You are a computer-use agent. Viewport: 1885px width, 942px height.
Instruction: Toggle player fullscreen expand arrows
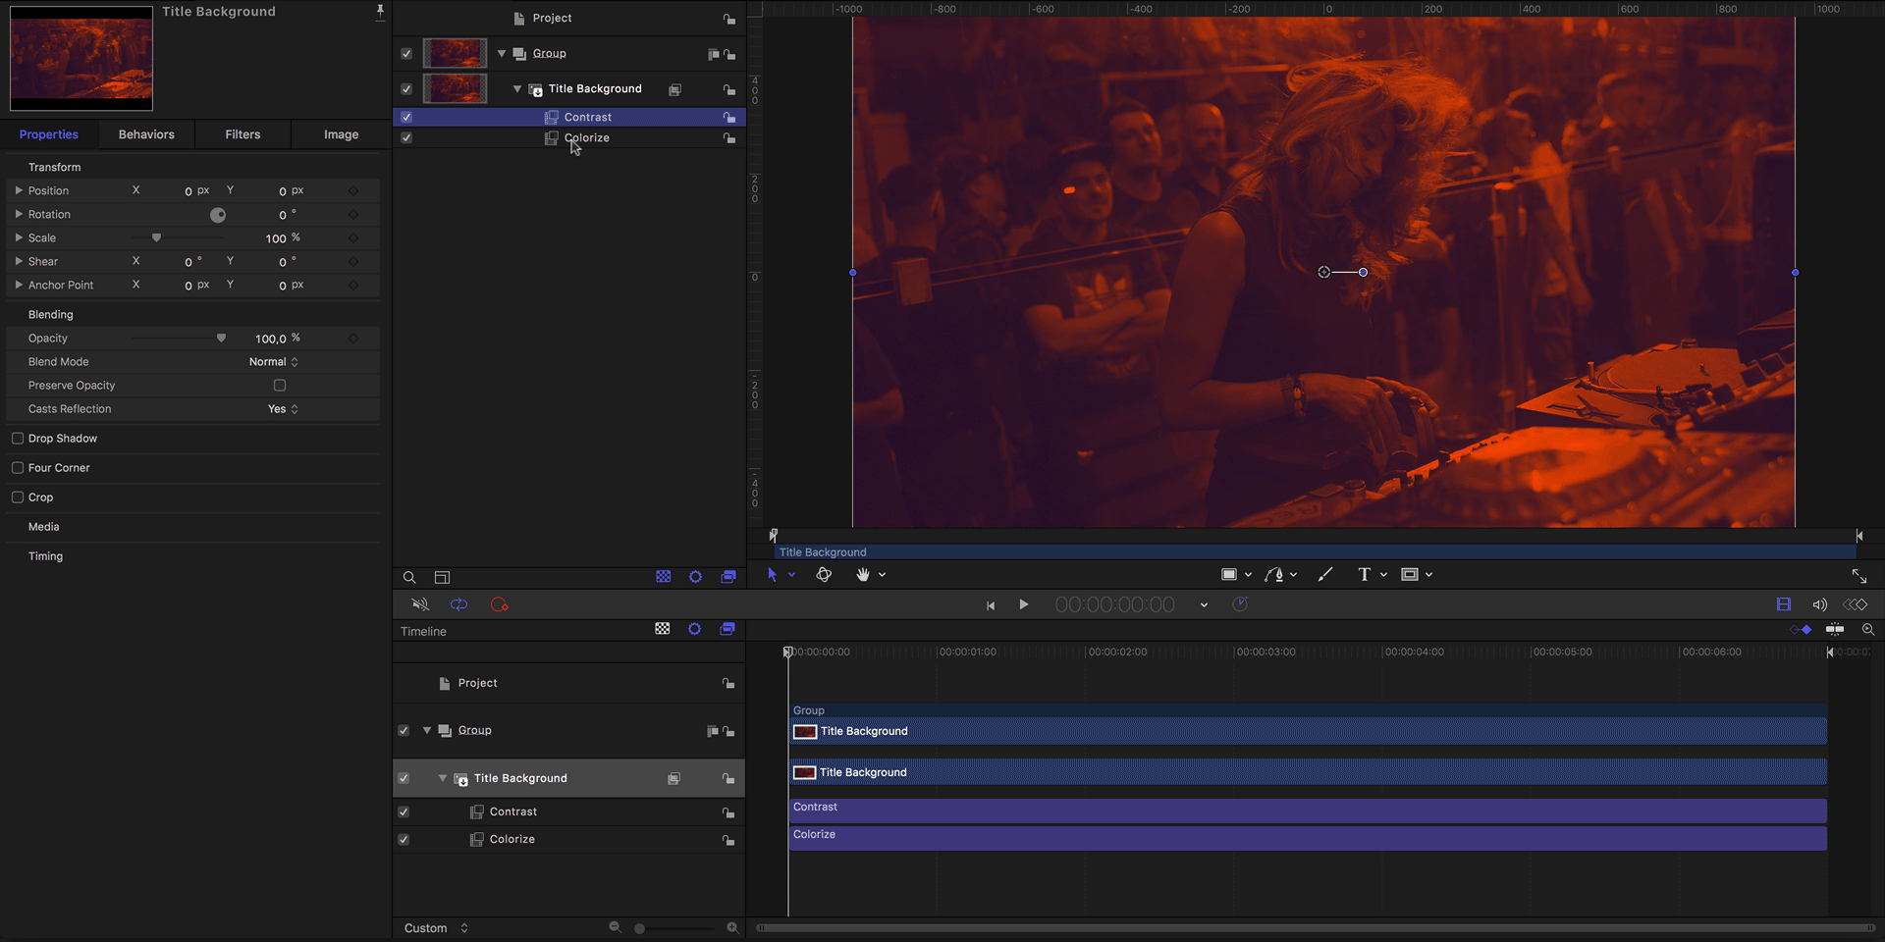click(x=1858, y=576)
